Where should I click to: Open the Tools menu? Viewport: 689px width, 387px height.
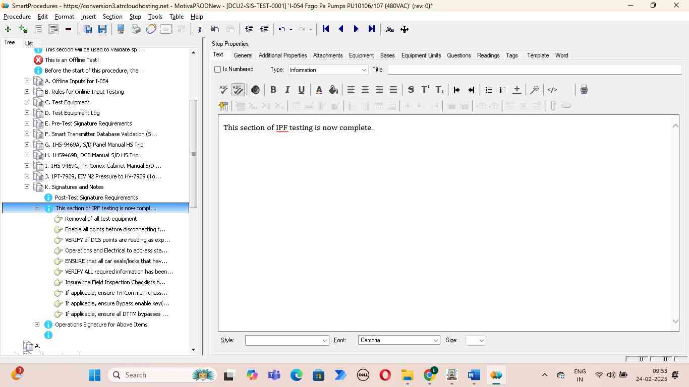point(155,17)
